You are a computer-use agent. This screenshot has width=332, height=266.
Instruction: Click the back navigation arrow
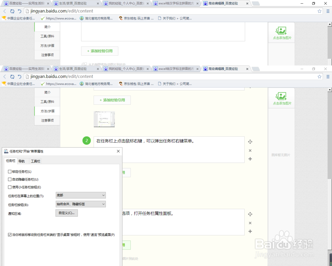5,76
